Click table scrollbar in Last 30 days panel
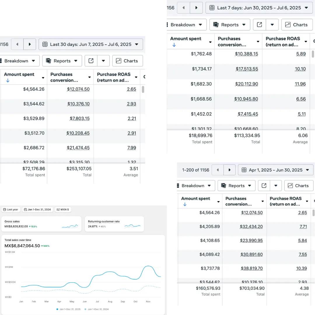 [143, 90]
